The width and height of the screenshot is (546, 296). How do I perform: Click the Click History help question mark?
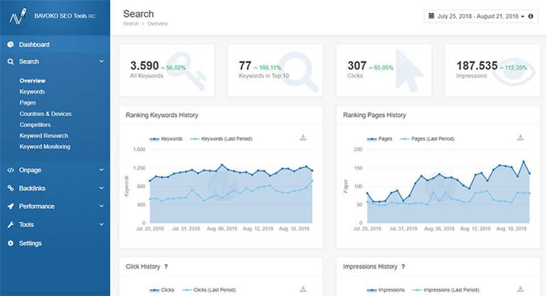pyautogui.click(x=166, y=266)
